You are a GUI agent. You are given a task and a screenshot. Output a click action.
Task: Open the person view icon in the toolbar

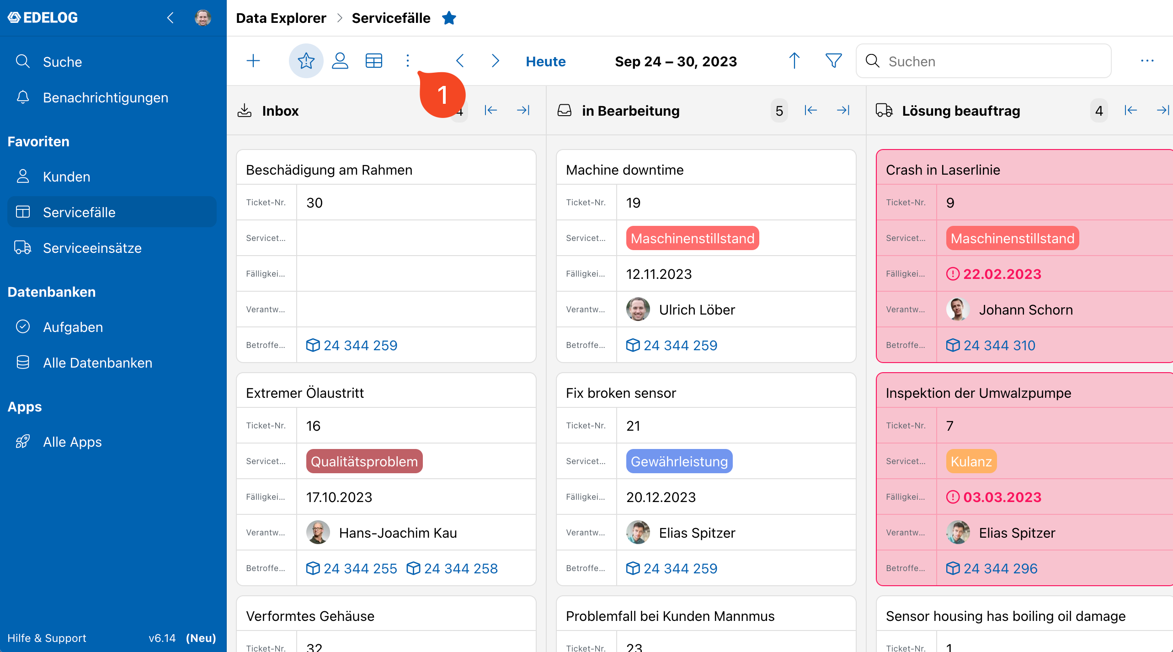pos(340,61)
